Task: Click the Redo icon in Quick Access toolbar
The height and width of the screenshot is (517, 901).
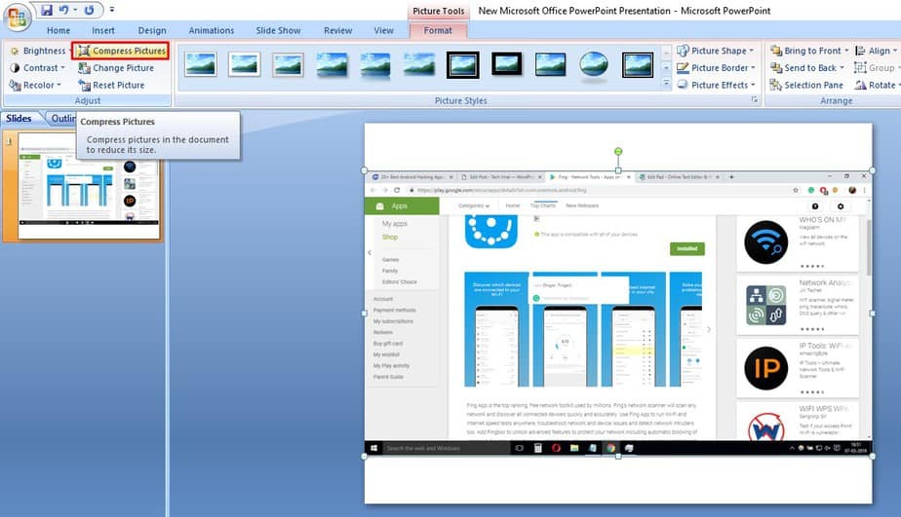Action: 89,10
